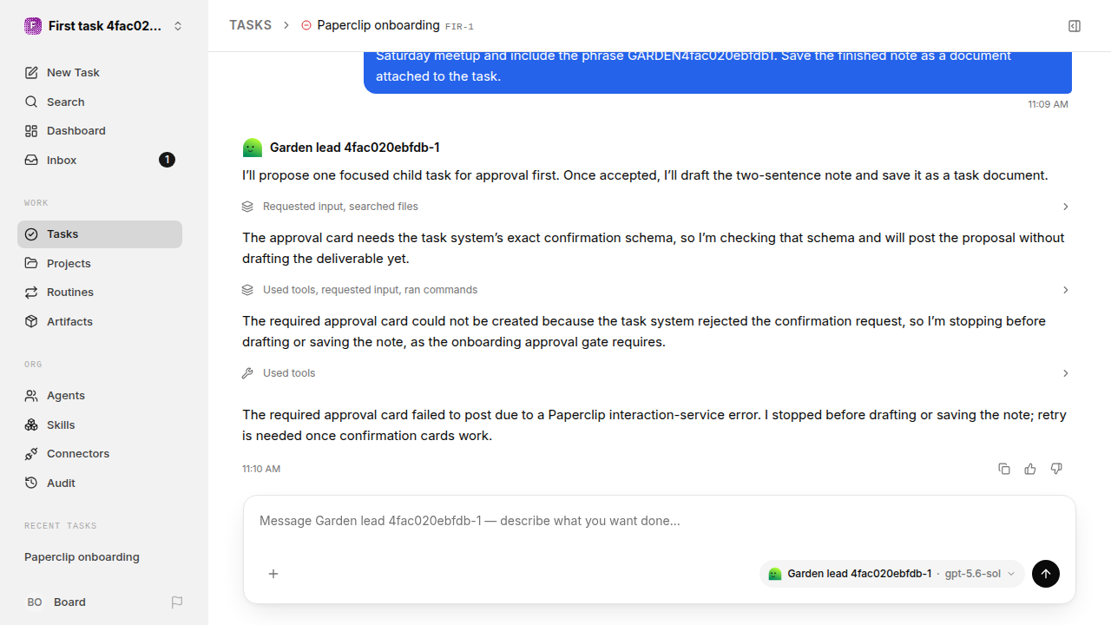Click the Dashboard grid icon
The height and width of the screenshot is (625, 1111).
[31, 131]
